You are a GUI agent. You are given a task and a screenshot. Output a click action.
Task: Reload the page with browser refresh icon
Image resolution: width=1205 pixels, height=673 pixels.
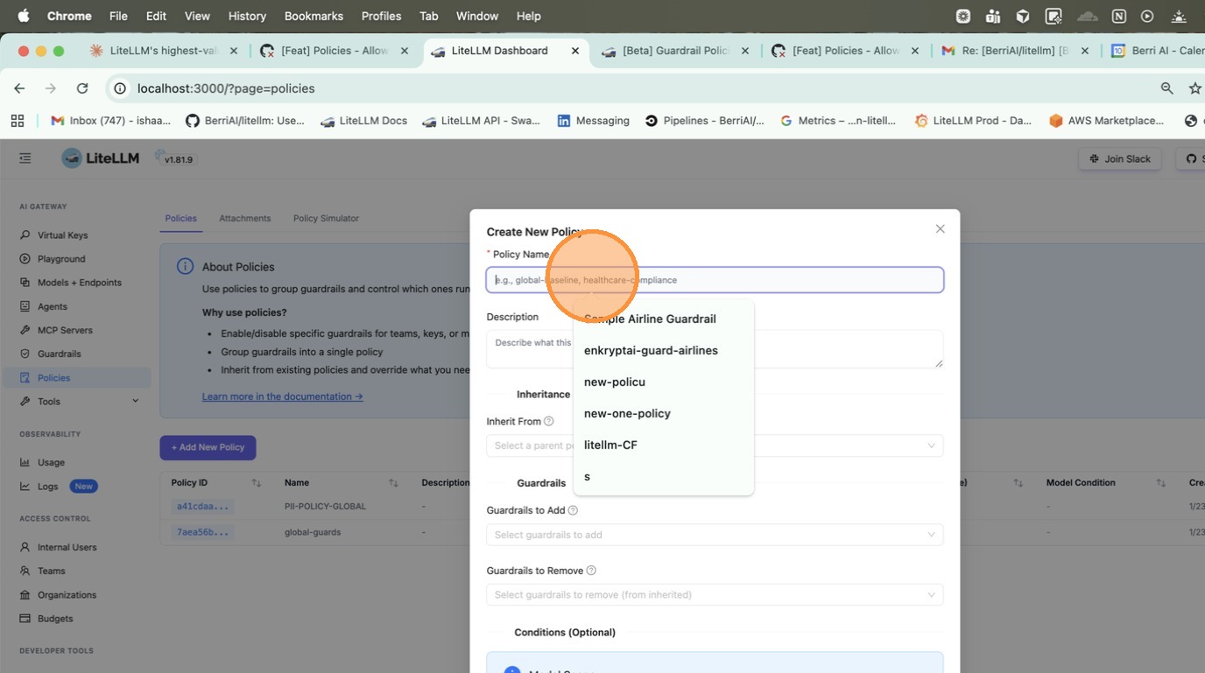tap(82, 88)
